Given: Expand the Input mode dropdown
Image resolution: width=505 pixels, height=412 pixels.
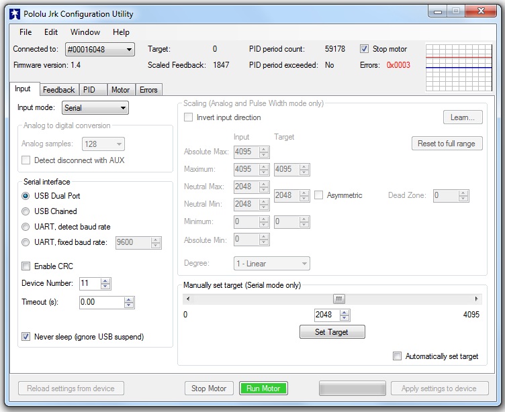Looking at the screenshot, I should click(x=95, y=108).
